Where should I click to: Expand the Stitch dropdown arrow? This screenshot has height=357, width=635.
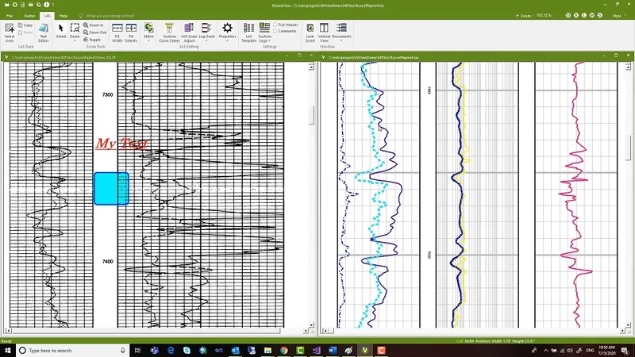pyautogui.click(x=148, y=41)
